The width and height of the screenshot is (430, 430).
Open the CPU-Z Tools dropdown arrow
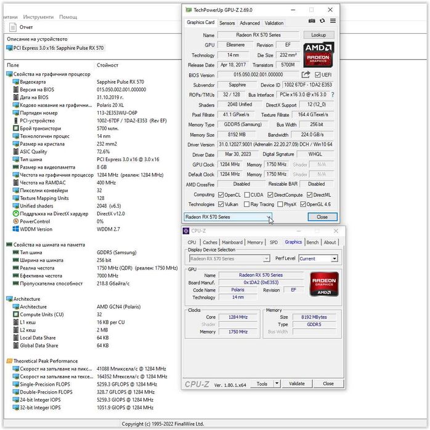click(277, 384)
